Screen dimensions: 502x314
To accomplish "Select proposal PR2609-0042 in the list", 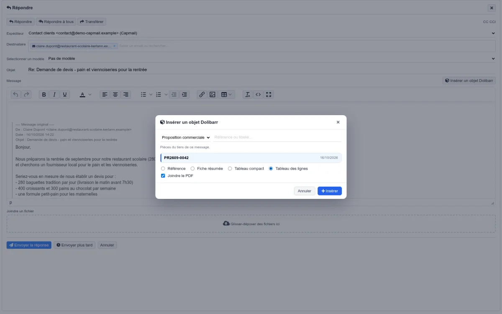I will [251, 158].
